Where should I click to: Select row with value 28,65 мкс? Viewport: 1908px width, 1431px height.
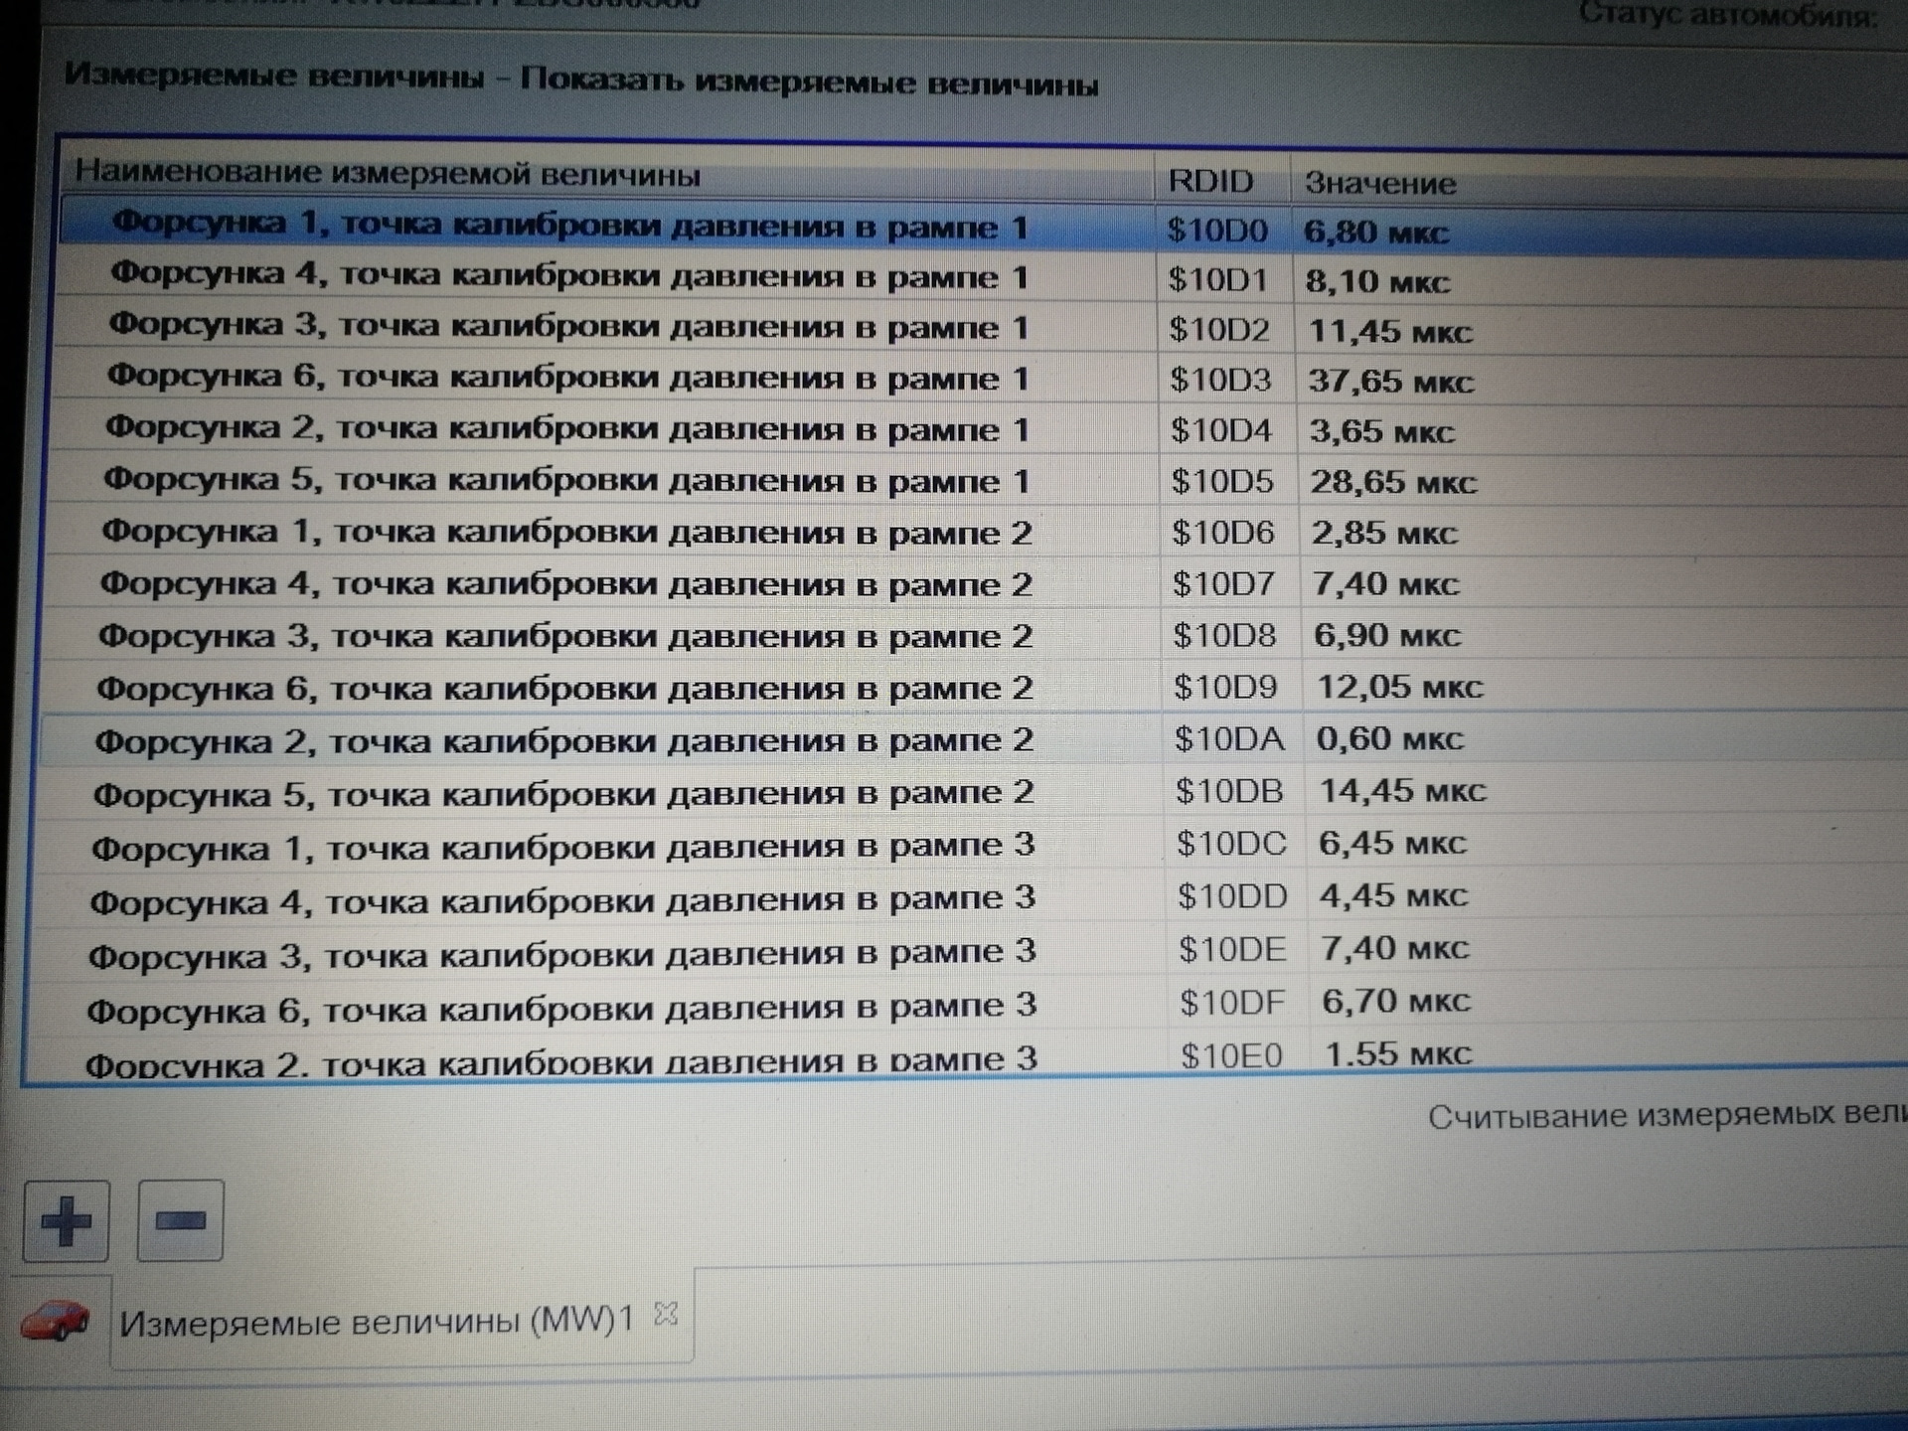(1391, 482)
